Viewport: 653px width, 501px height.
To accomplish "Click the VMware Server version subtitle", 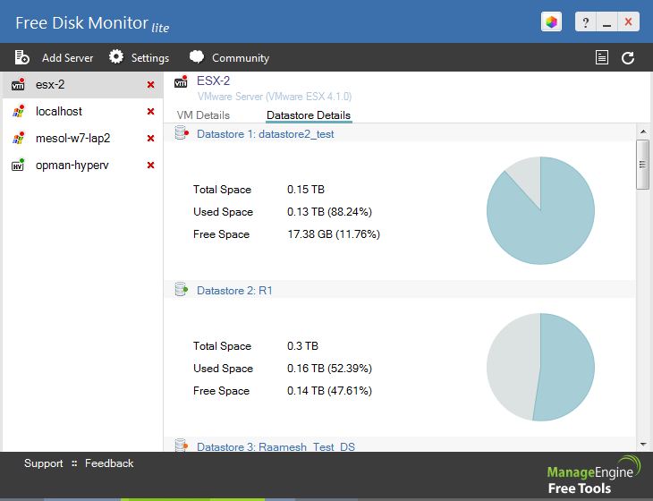I will [x=275, y=97].
